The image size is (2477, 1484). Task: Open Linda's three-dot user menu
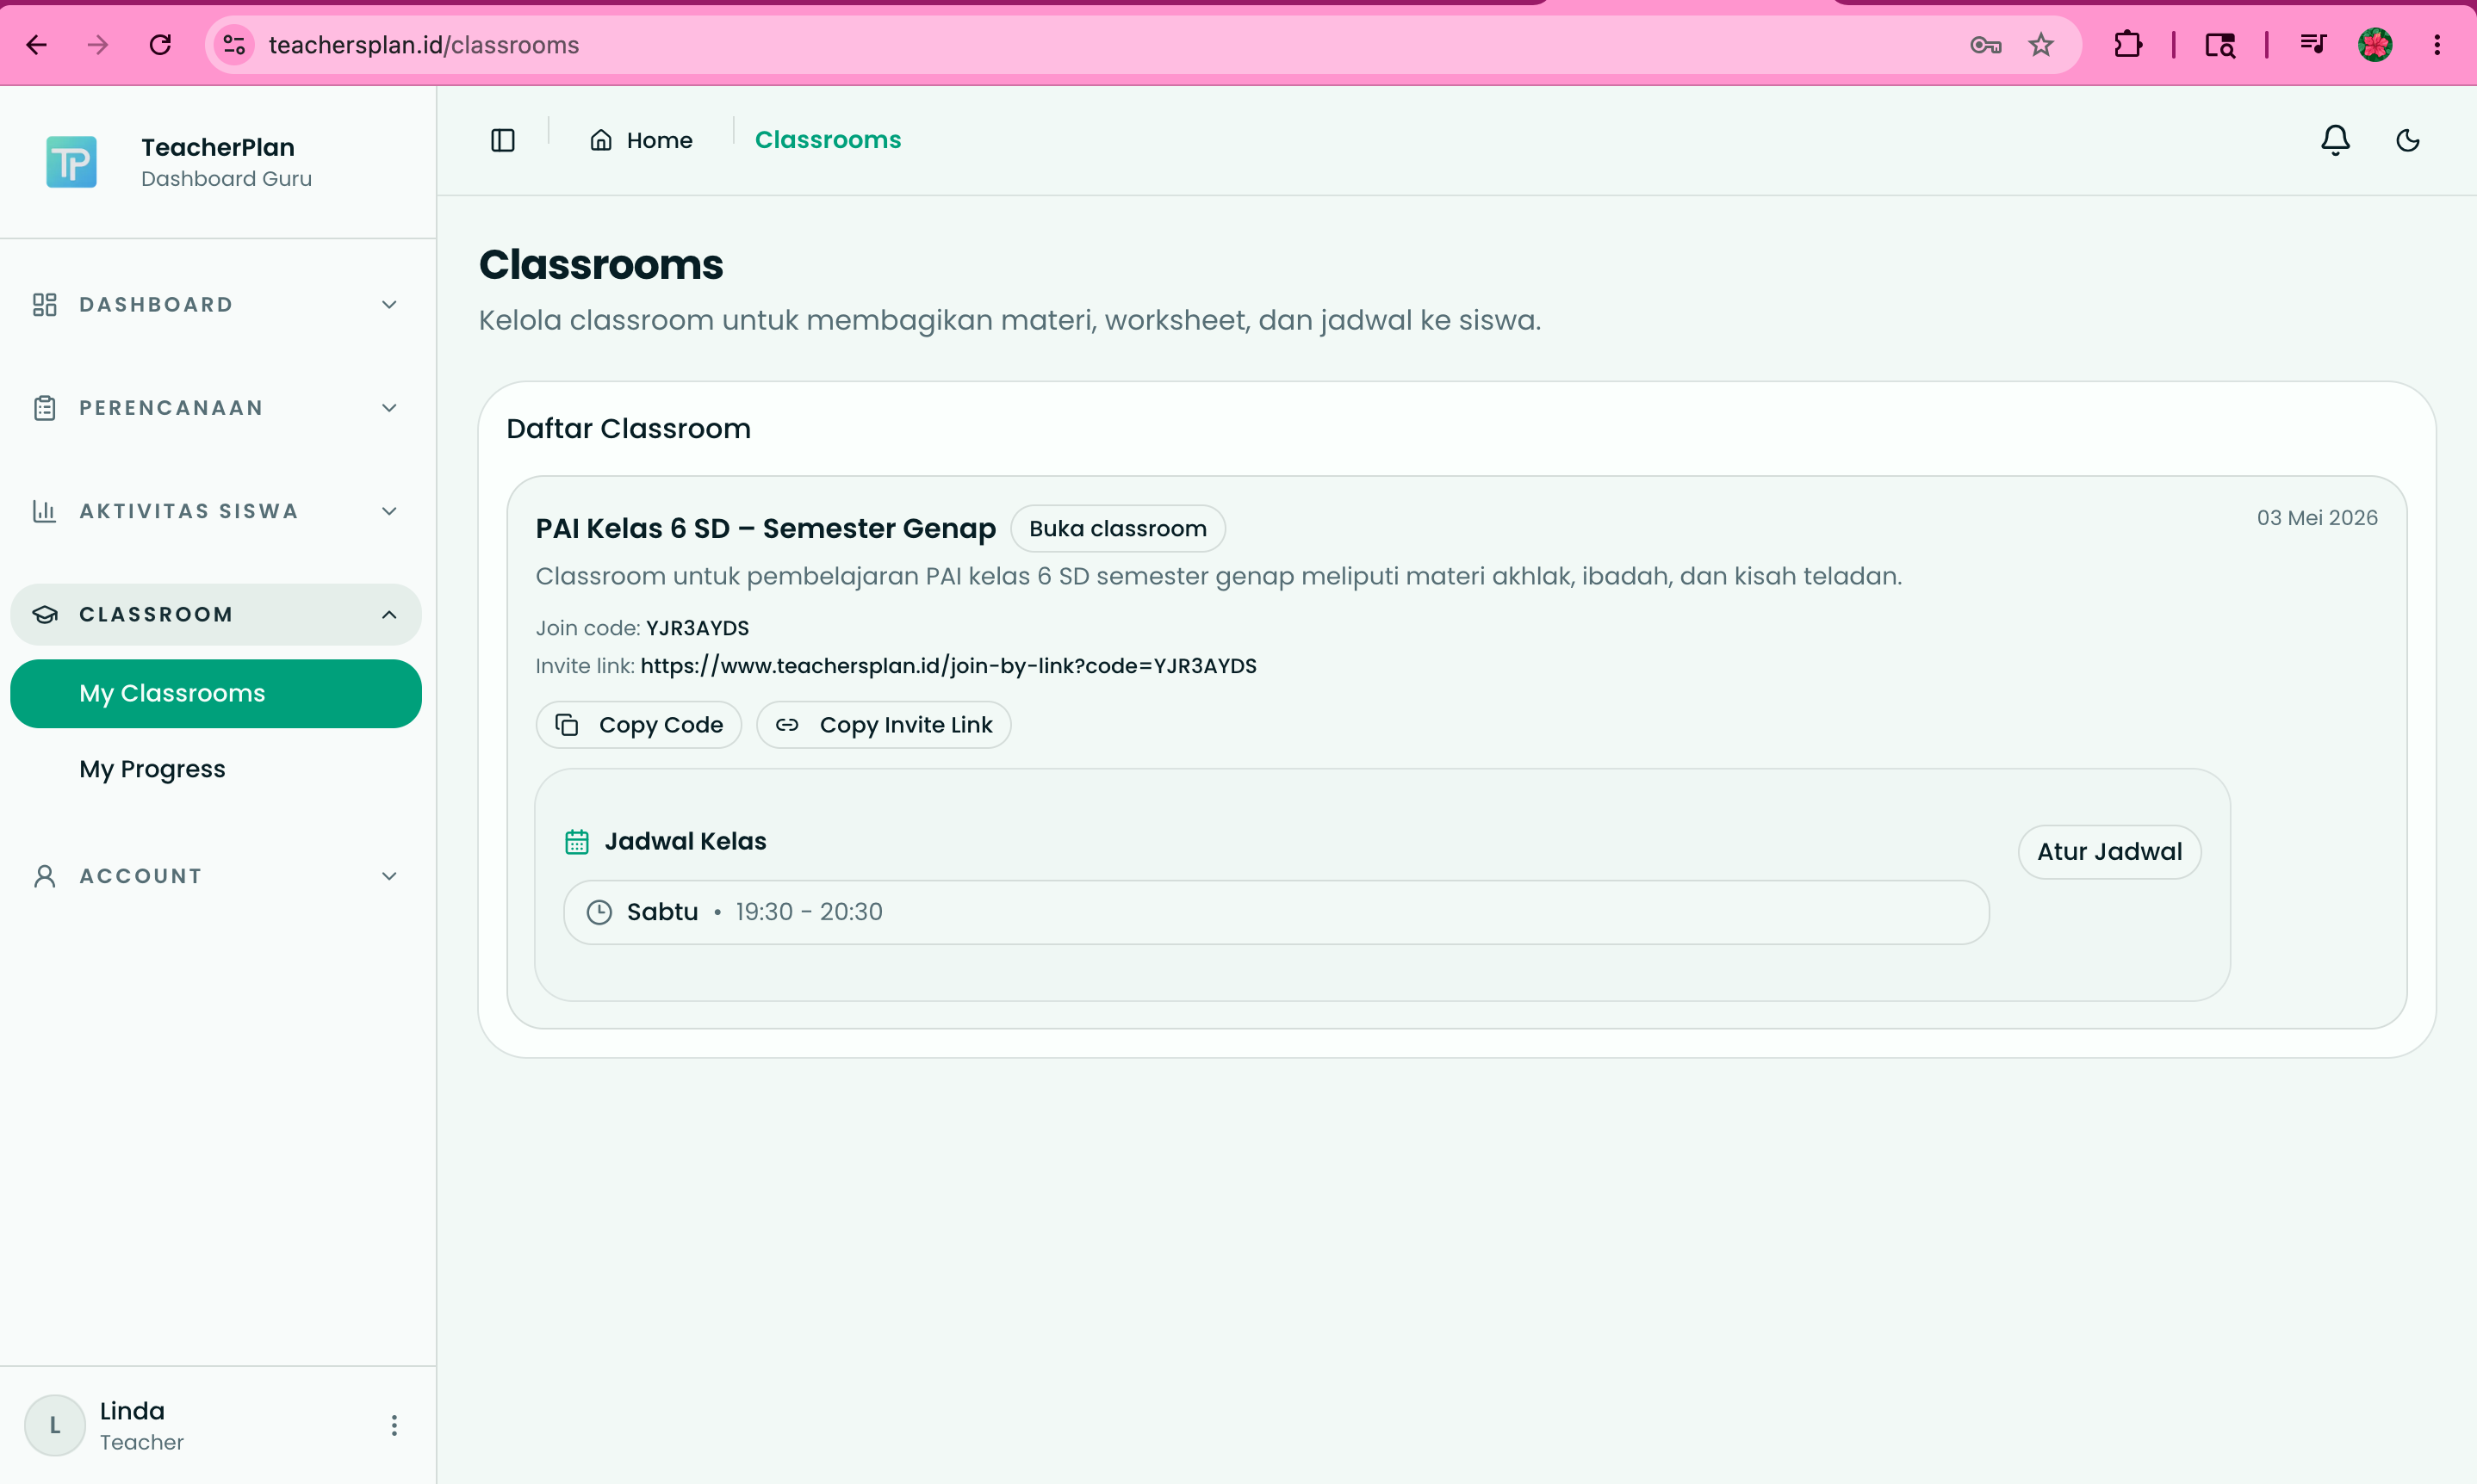click(x=394, y=1425)
